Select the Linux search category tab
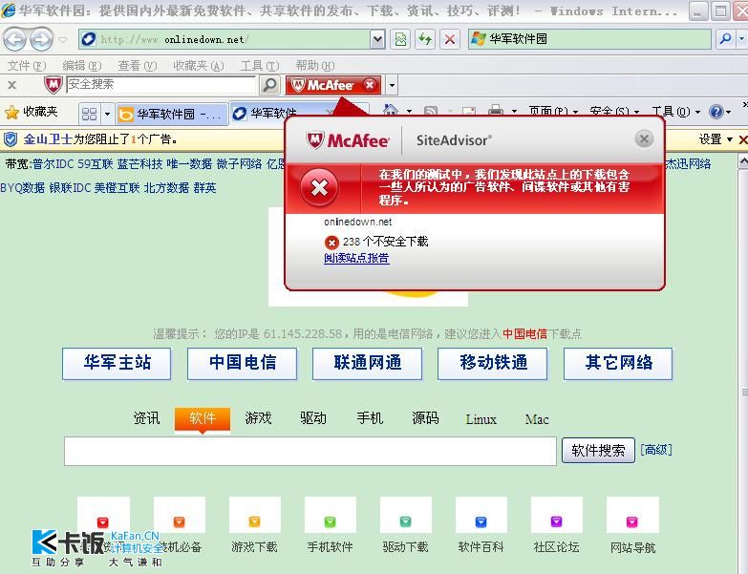748x574 pixels. click(481, 419)
